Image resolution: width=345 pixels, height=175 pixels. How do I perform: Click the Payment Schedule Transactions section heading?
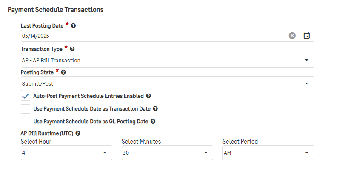pos(55,10)
